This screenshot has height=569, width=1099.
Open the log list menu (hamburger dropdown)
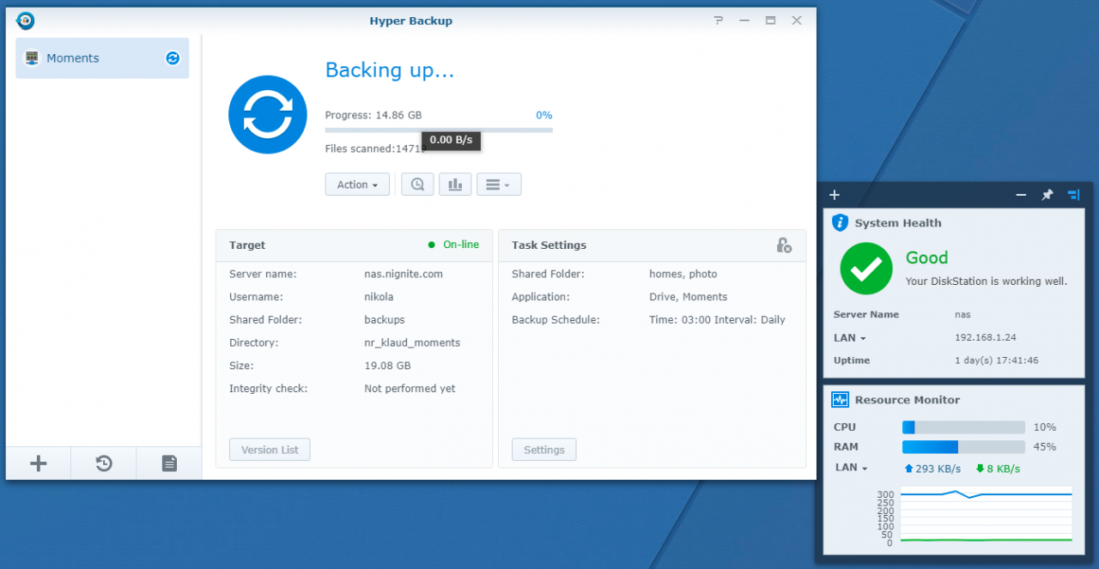pyautogui.click(x=498, y=184)
